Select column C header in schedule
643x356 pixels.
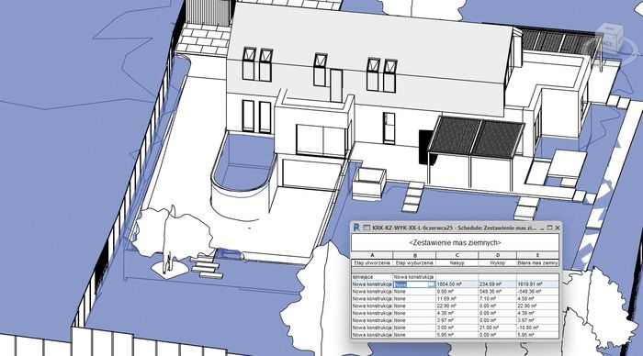pyautogui.click(x=457, y=255)
